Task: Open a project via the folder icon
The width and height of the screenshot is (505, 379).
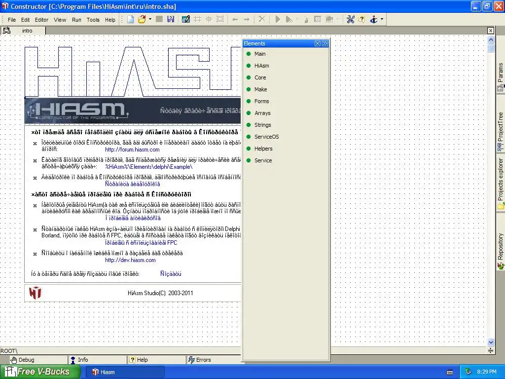Action: coord(142,19)
